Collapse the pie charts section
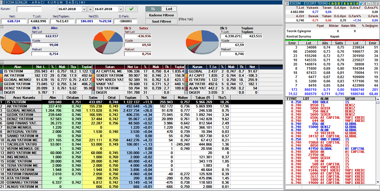Viewport: 380px width, 191px height. (x=1, y=27)
